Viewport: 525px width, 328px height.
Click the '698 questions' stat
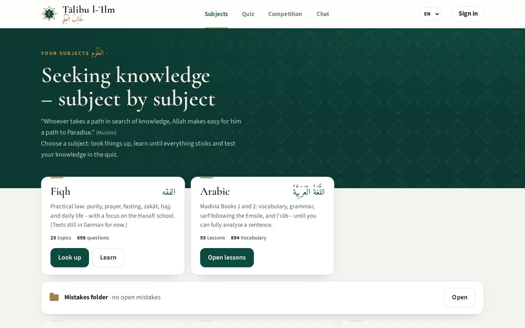93,238
